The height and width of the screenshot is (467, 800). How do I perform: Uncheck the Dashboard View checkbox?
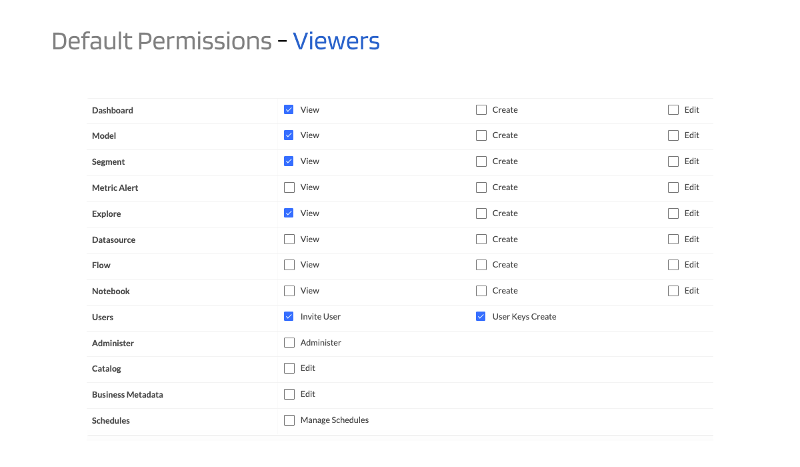(x=289, y=109)
